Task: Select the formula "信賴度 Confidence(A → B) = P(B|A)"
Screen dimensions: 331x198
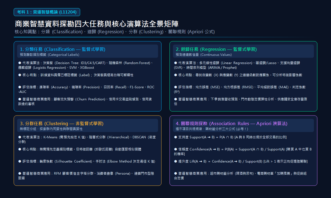Action: coord(243,152)
